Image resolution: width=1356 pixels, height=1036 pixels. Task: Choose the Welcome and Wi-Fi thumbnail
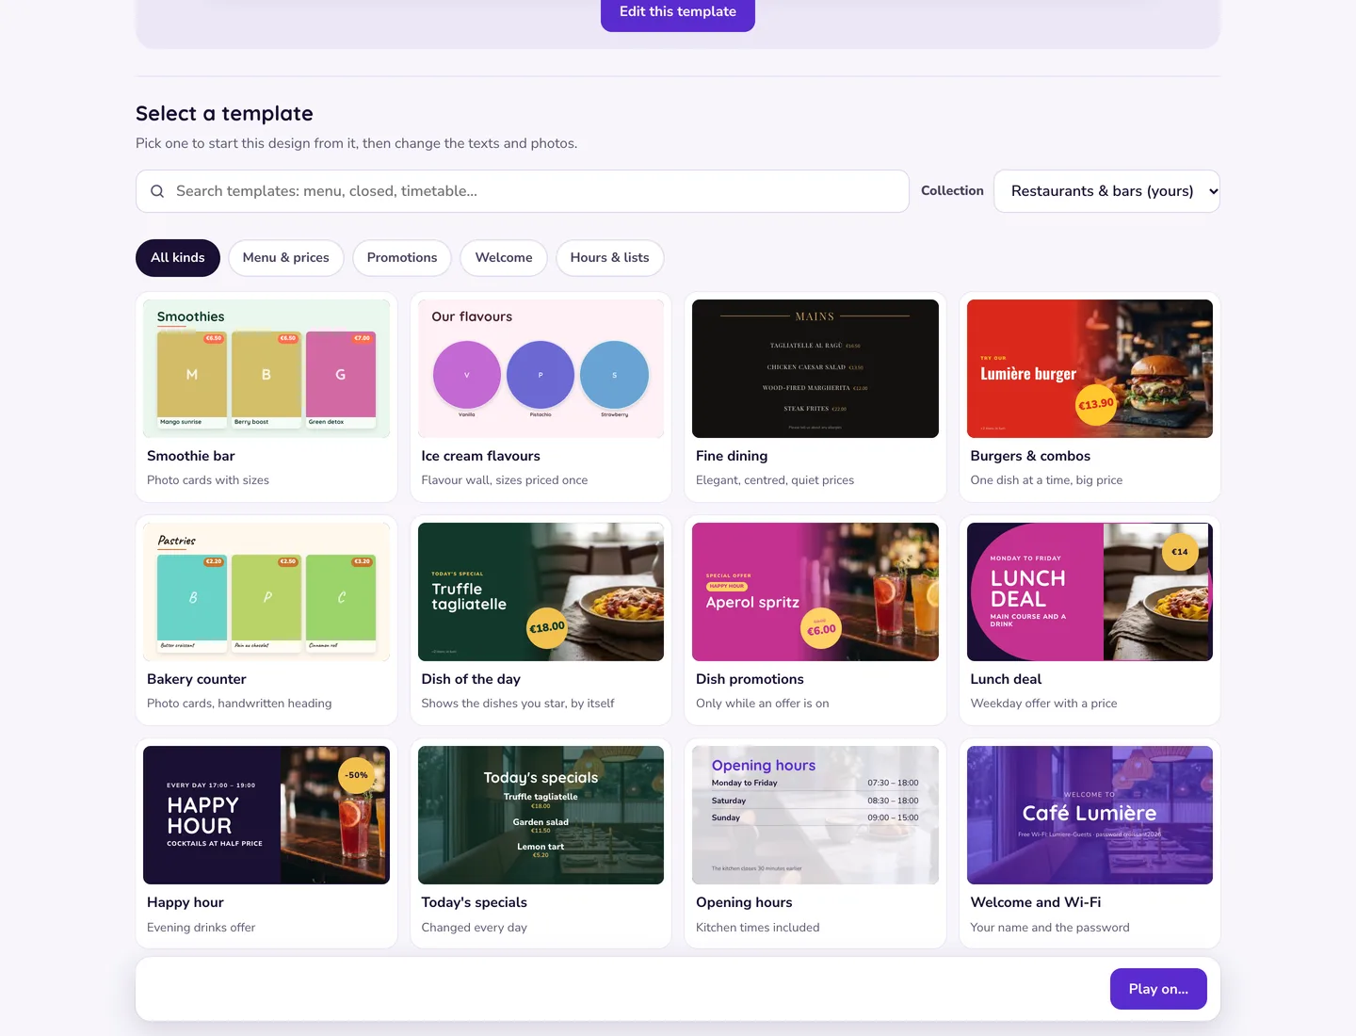[1090, 815]
